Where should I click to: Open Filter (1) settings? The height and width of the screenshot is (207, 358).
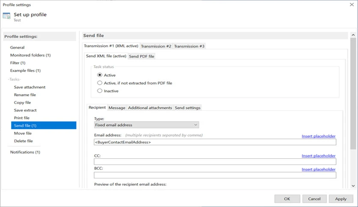(x=18, y=63)
